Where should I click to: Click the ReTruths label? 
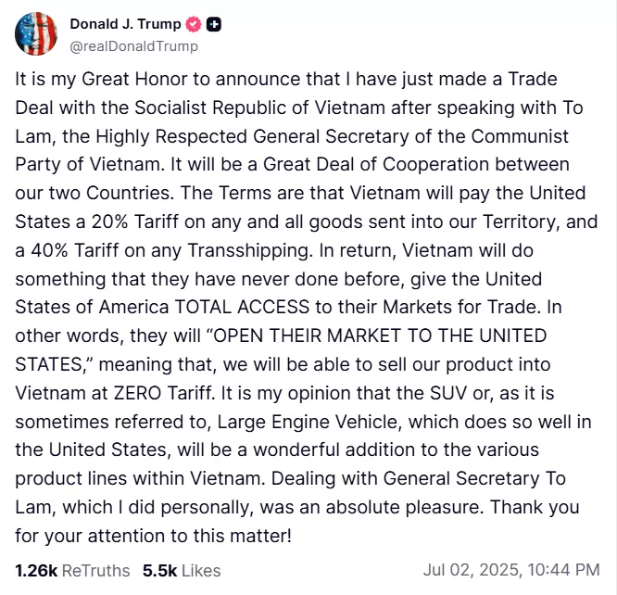(x=95, y=571)
